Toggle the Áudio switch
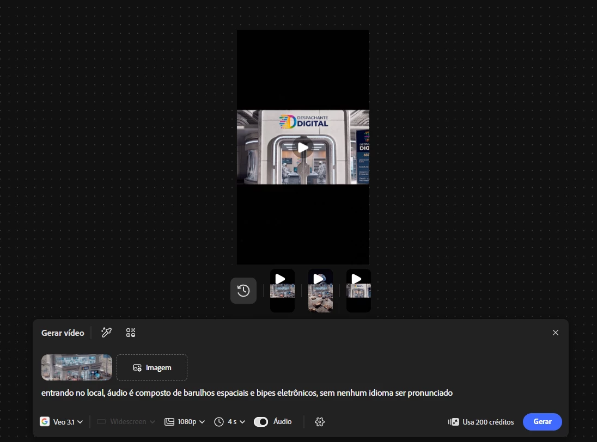 tap(261, 421)
